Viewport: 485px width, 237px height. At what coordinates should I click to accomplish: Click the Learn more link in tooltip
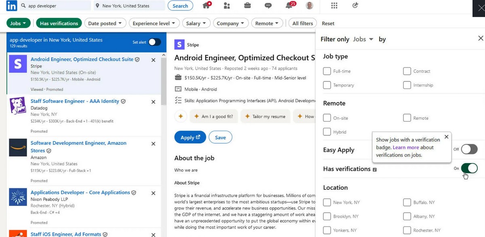click(406, 148)
